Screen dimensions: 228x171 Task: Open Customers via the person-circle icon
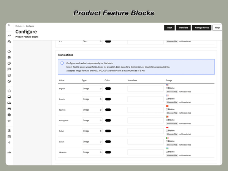(x=9, y=63)
